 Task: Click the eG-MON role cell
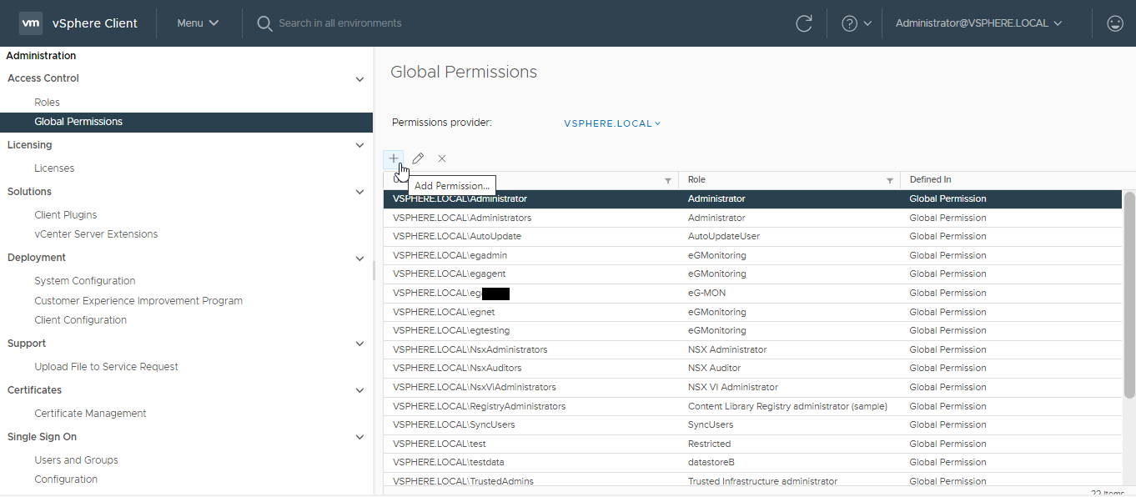tap(706, 294)
